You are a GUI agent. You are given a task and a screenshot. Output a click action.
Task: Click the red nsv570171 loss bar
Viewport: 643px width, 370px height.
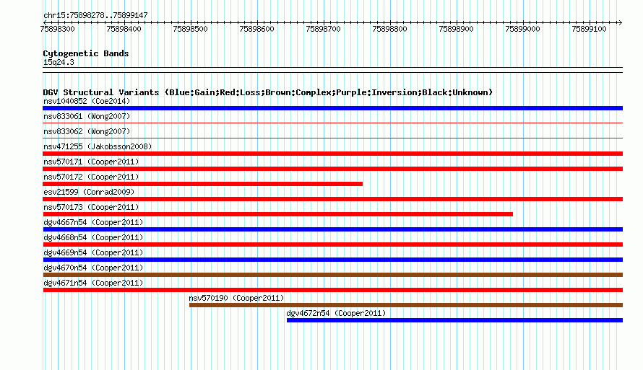332,169
